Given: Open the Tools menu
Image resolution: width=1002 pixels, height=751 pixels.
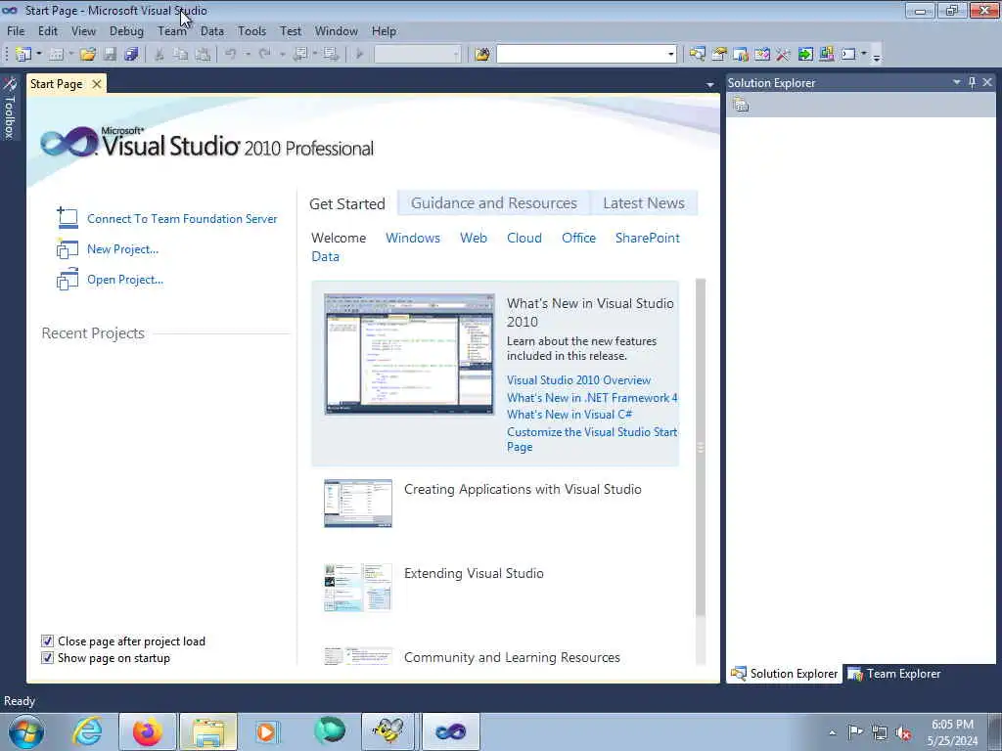Looking at the screenshot, I should click(x=251, y=31).
